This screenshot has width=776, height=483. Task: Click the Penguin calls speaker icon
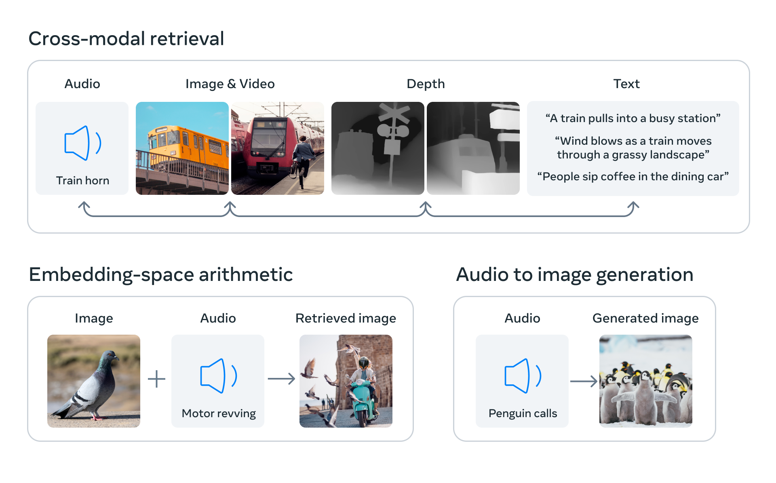coord(522,376)
